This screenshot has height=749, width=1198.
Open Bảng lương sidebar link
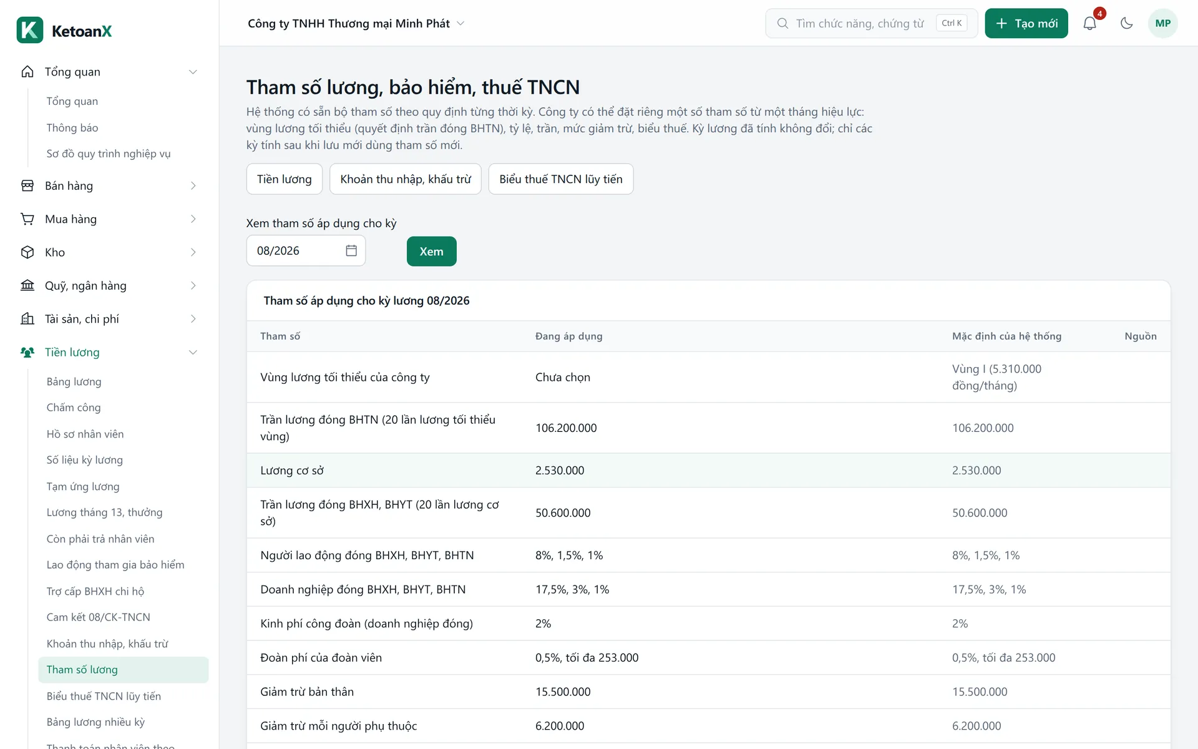click(74, 381)
